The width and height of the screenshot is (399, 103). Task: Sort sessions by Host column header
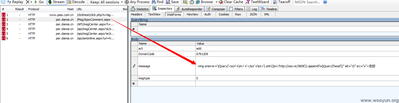pos(58,9)
